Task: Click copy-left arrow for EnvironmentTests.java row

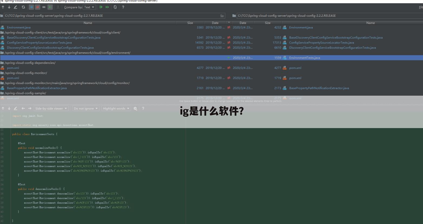Action: pyautogui.click(x=229, y=58)
